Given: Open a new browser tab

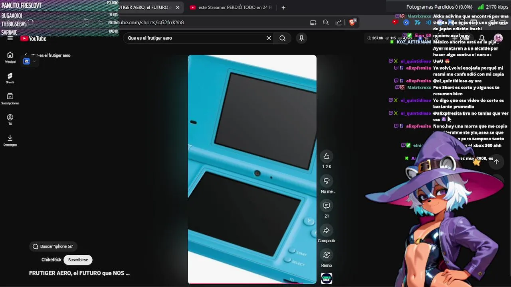Looking at the screenshot, I should click(283, 8).
